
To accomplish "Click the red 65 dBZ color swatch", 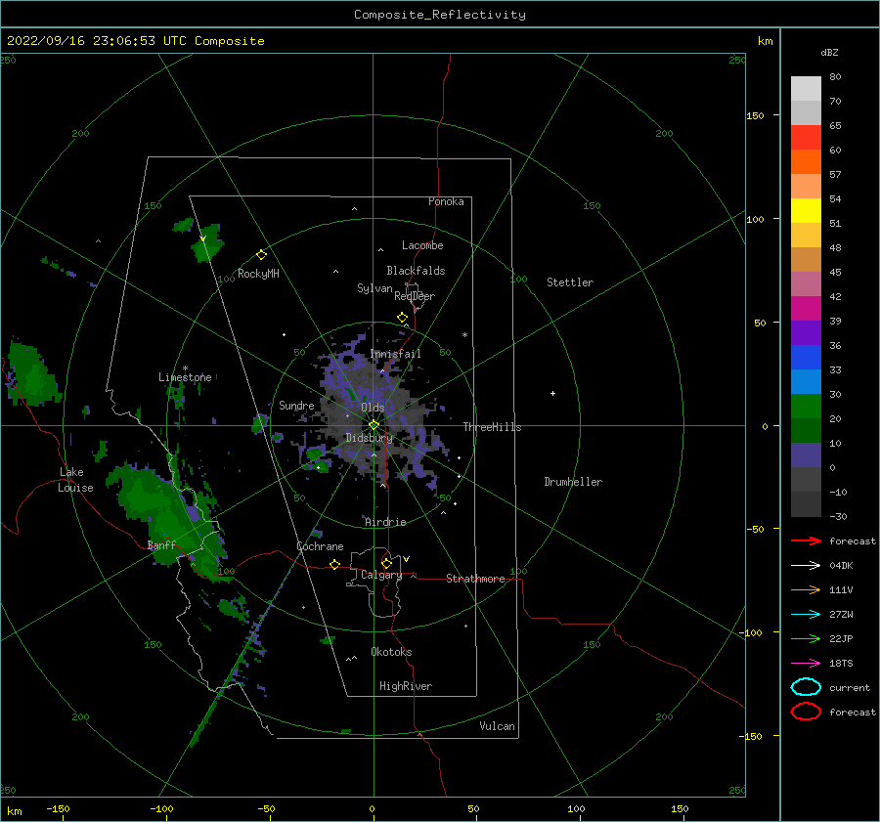I will [x=806, y=137].
